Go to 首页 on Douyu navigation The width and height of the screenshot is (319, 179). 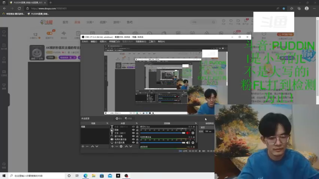coord(65,22)
